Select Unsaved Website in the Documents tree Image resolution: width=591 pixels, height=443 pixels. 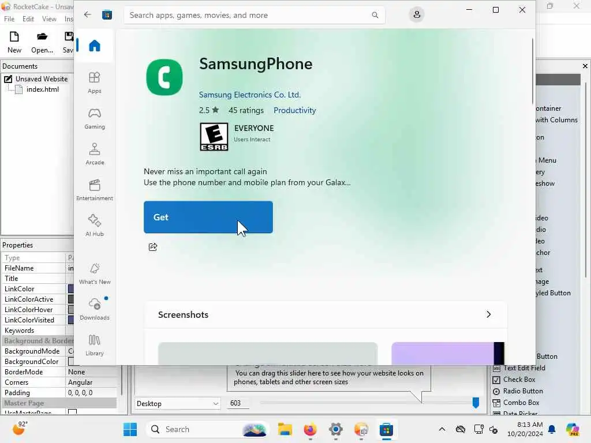[42, 78]
